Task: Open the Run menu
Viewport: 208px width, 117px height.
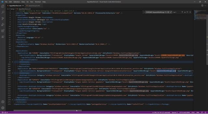Action: pos(32,2)
